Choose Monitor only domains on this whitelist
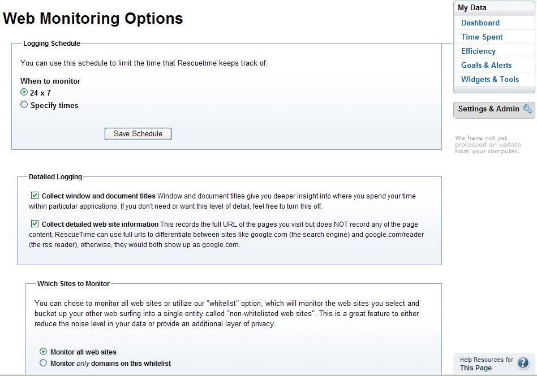The width and height of the screenshot is (537, 376). click(x=43, y=363)
